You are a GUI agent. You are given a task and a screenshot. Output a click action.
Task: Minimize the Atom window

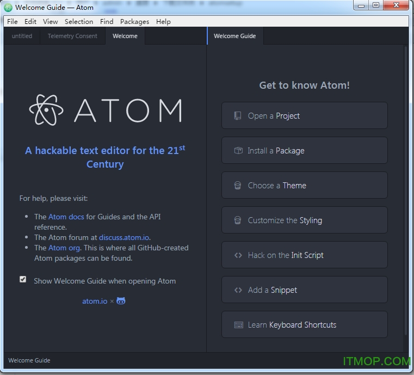coord(361,5)
